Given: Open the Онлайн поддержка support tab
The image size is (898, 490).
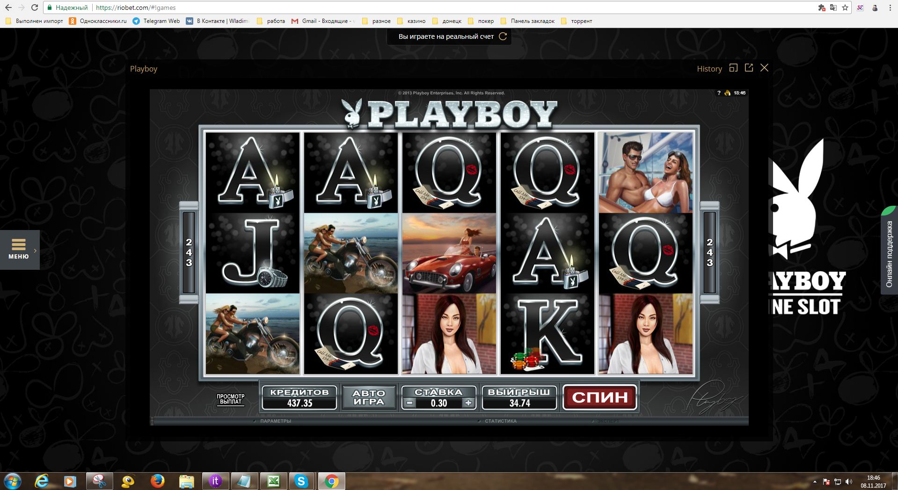Looking at the screenshot, I should click(x=889, y=254).
